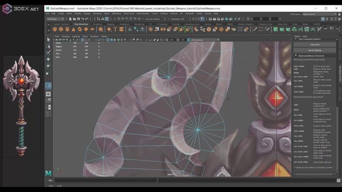
Task: Select the Rotate tool in toolbox
Action: coord(49,66)
